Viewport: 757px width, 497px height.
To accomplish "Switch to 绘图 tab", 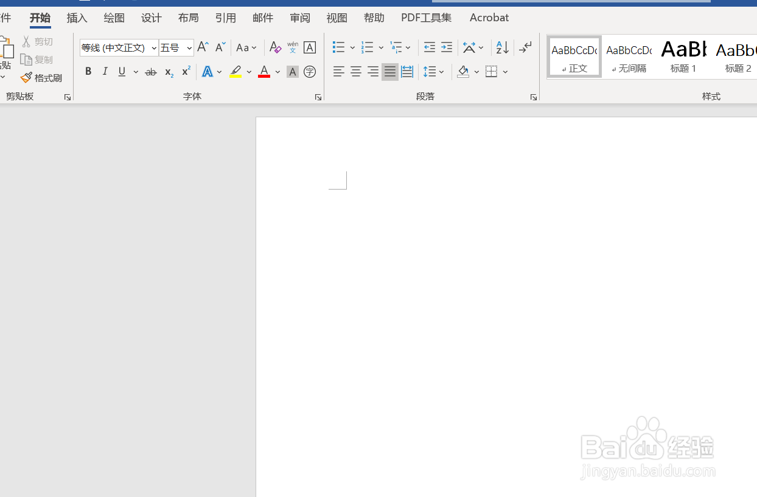I will pyautogui.click(x=114, y=18).
